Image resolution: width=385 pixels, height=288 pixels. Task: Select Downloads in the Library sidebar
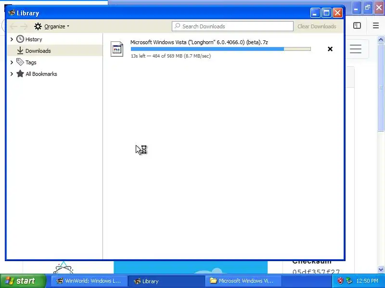55,51
